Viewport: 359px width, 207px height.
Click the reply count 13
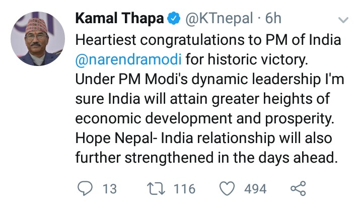[109, 189]
